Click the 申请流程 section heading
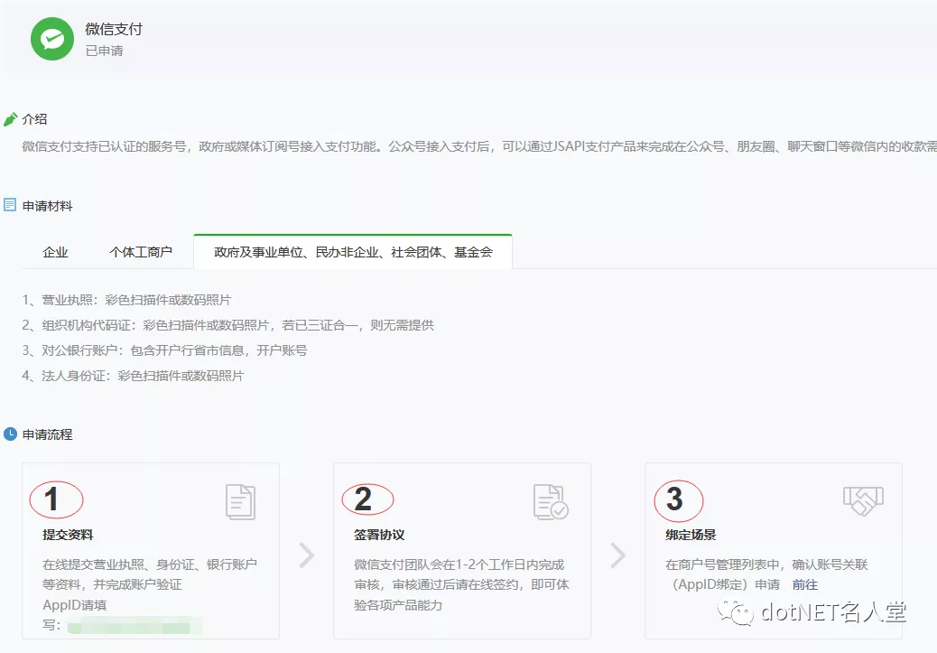Image resolution: width=937 pixels, height=653 pixels. pos(47,434)
